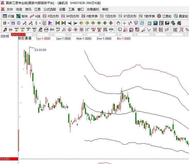Screen dimensions: 189x164
Task: Open the 公式选股 menu
Action: [50, 9]
